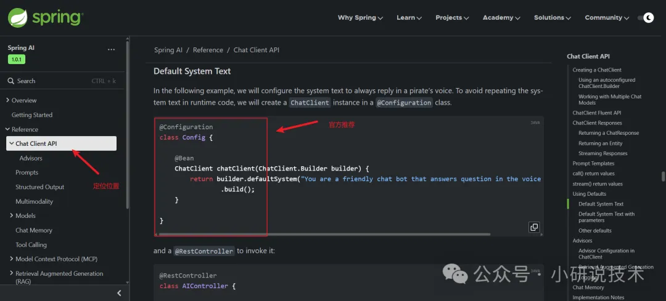
Task: Open the Projects menu
Action: (452, 18)
